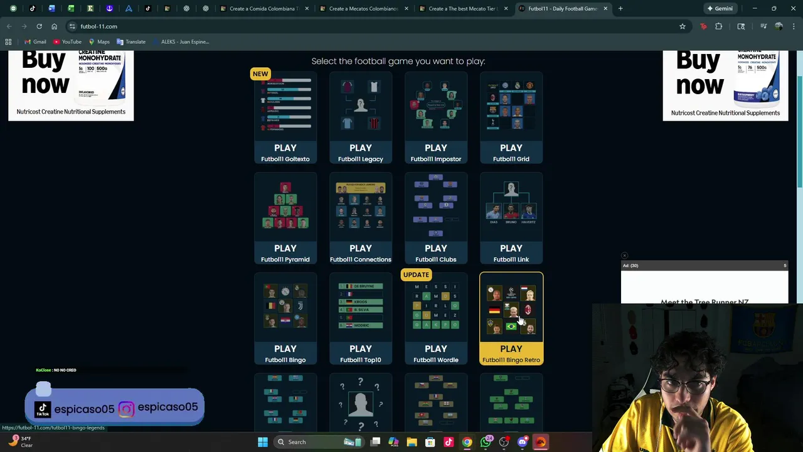Screen dimensions: 803x452
Task: Open Google Chrome from the taskbar
Action: pos(467,442)
